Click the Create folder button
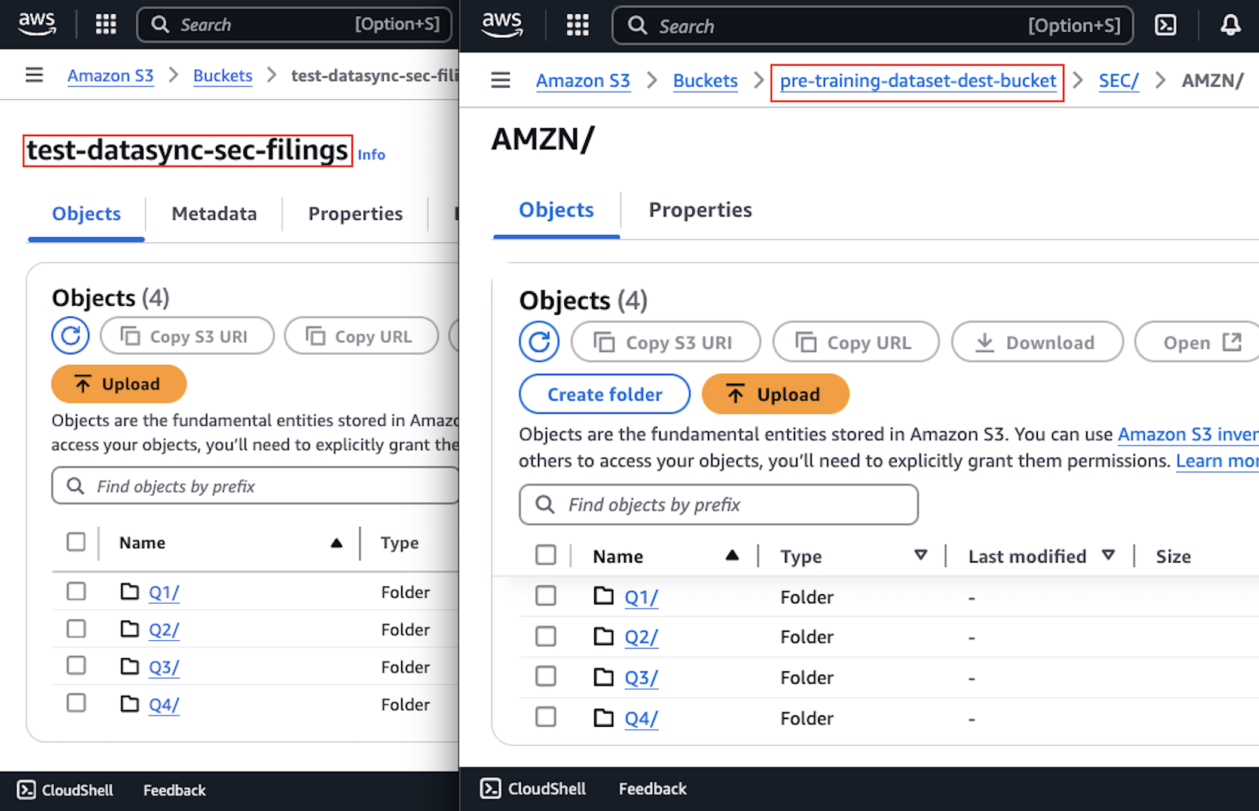 [x=604, y=394]
